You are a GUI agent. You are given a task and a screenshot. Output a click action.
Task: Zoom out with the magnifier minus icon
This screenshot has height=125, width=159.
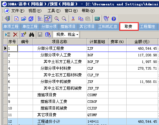point(64,19)
